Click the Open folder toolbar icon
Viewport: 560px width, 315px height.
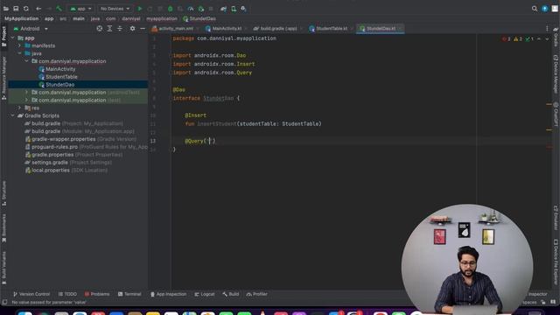(x=6, y=9)
